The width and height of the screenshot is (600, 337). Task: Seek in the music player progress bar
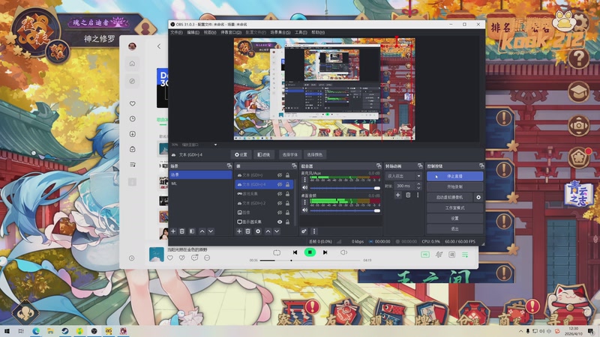coord(310,260)
